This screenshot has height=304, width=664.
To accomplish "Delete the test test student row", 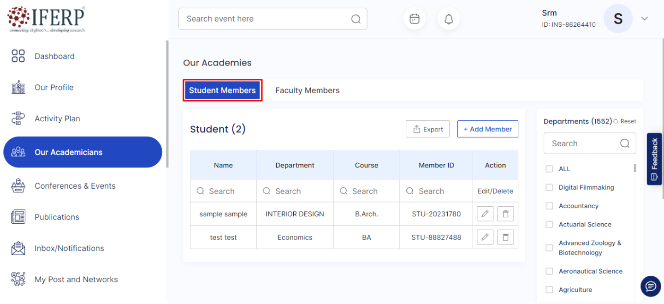I will pyautogui.click(x=505, y=238).
